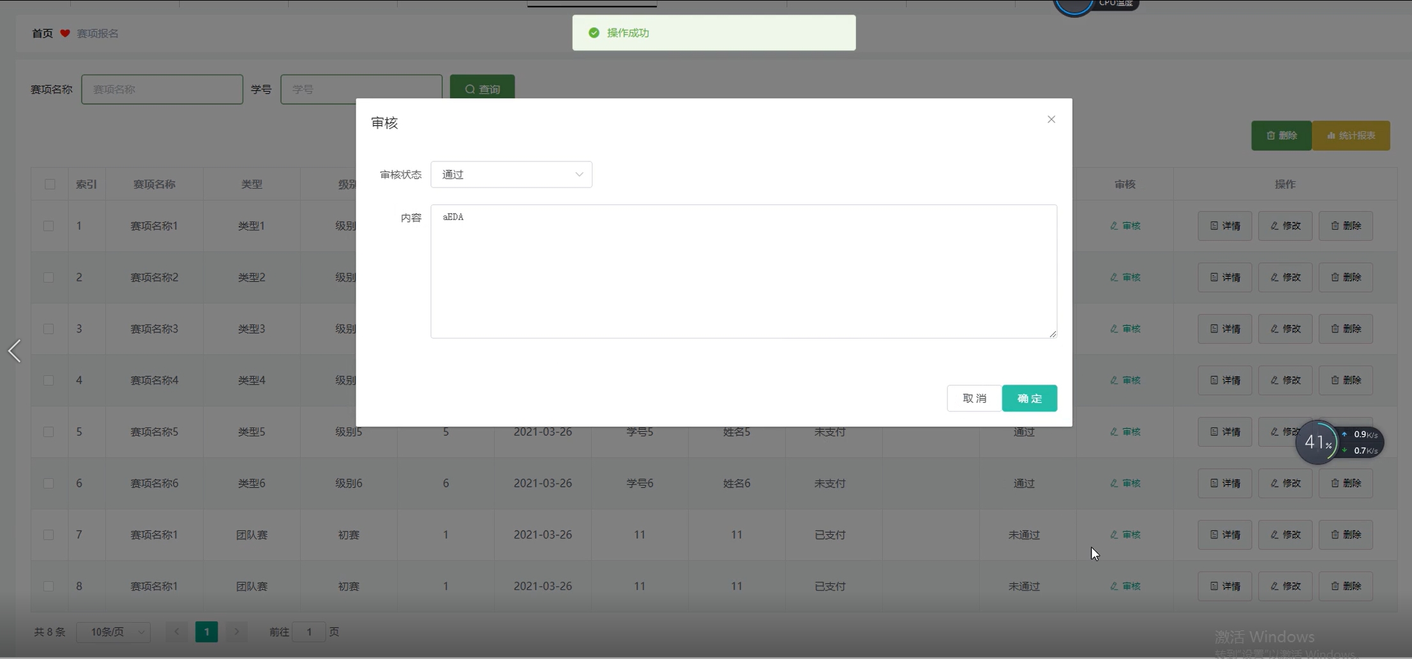Screen dimensions: 1412x659
Task: Collapse sidebar with left chevron arrow
Action: 15,351
